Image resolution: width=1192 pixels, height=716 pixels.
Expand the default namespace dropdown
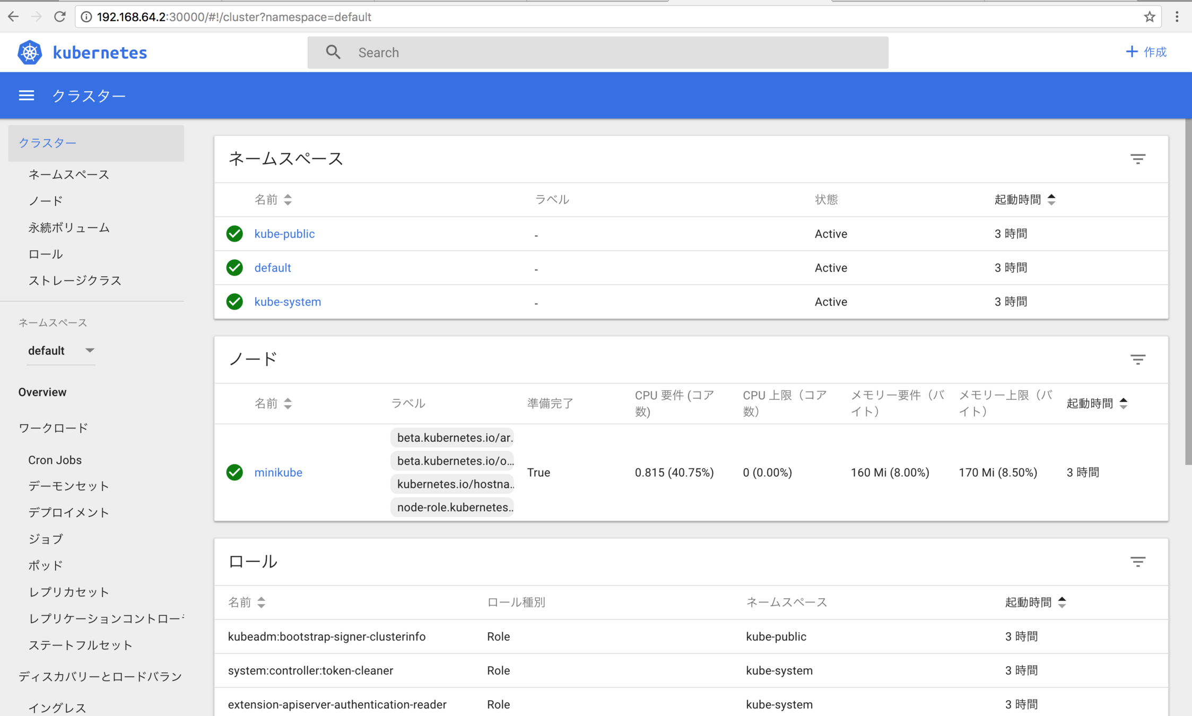[x=61, y=351]
